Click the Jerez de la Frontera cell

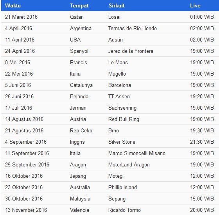click(131, 51)
